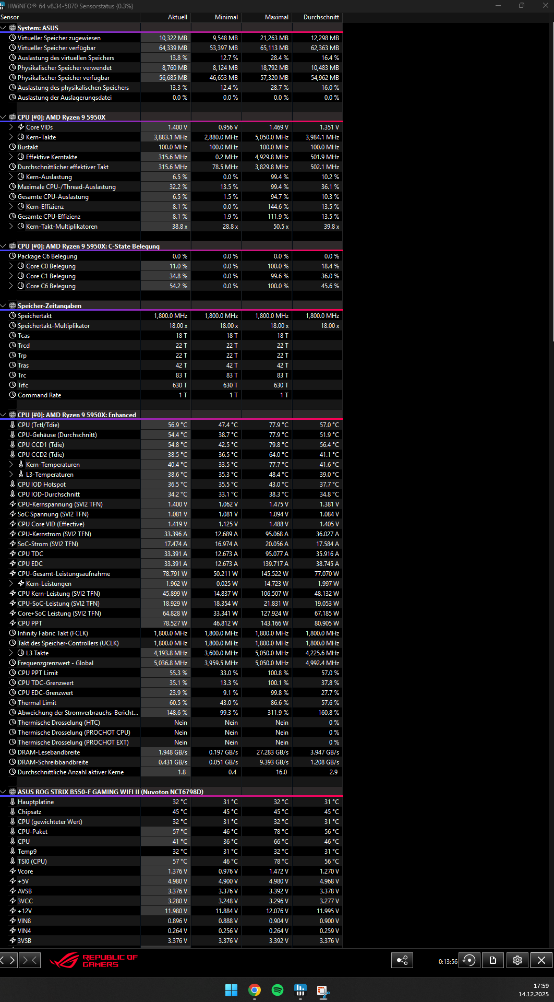
Task: Expand the Kern-Leistungen row
Action: [x=11, y=584]
